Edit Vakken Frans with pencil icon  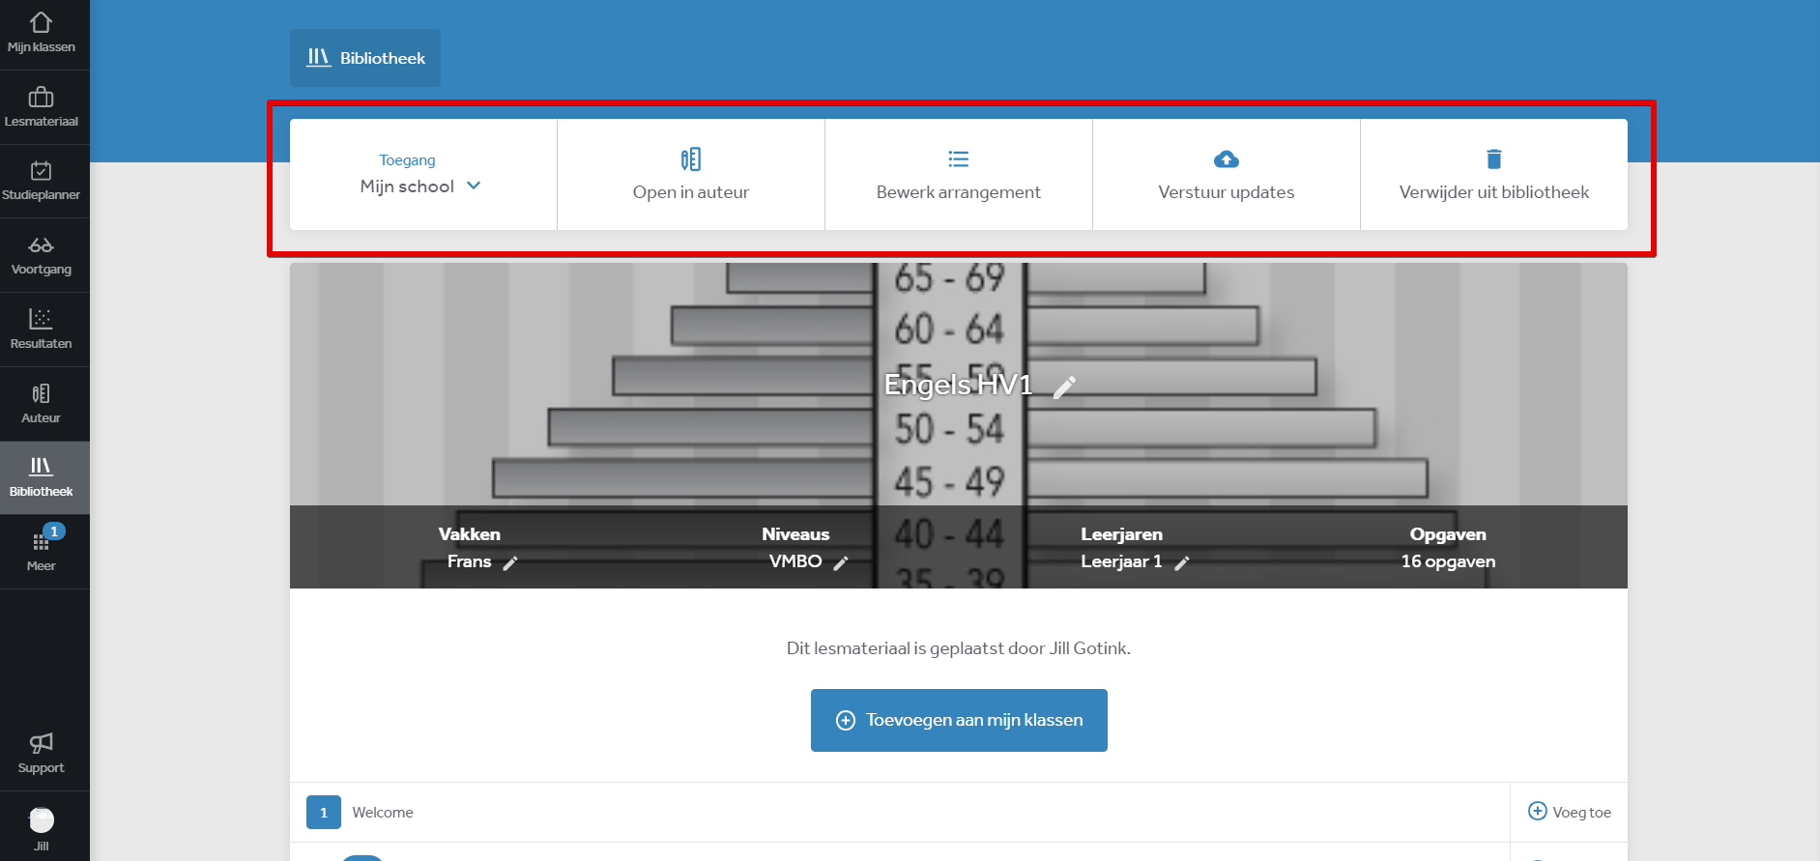510,562
